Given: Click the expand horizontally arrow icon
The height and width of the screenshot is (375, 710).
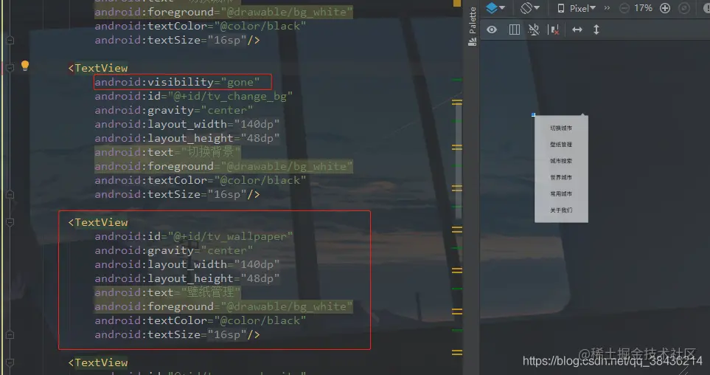Looking at the screenshot, I should (x=577, y=30).
